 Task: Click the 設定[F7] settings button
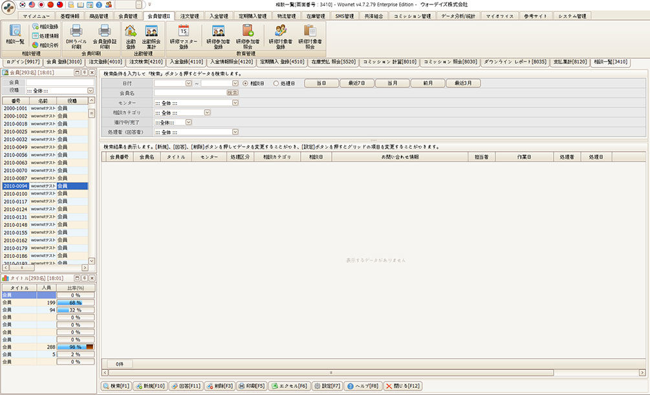(327, 386)
